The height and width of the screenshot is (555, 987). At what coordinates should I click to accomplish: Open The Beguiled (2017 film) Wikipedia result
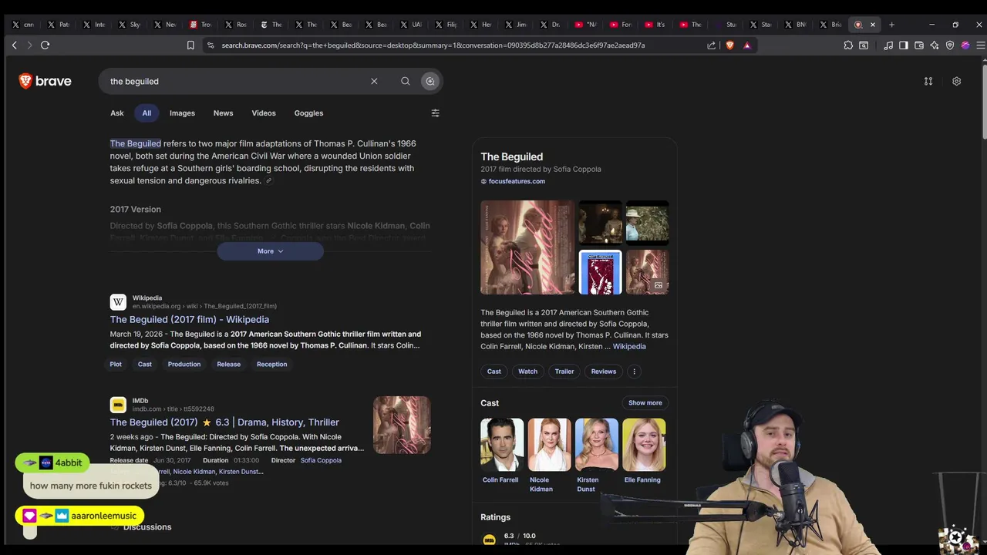point(190,319)
